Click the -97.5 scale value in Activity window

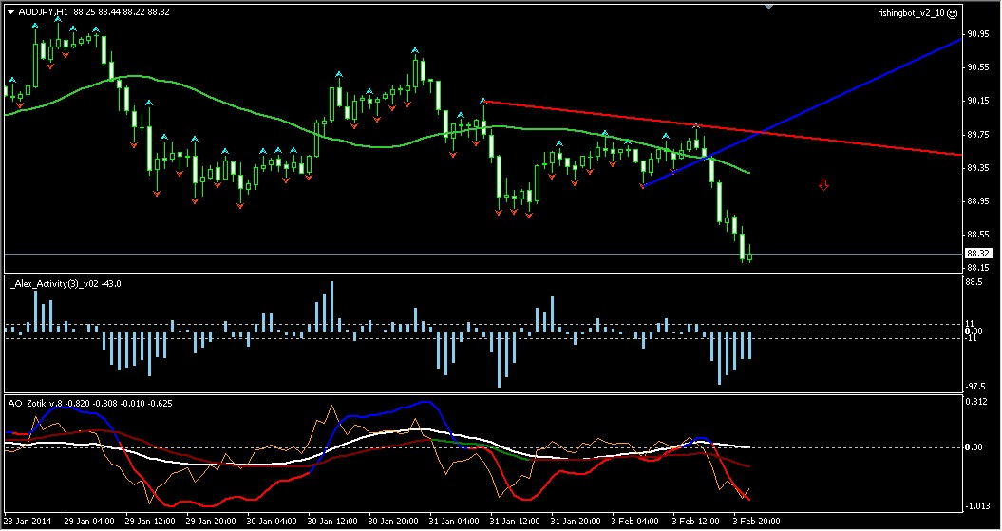[x=976, y=387]
